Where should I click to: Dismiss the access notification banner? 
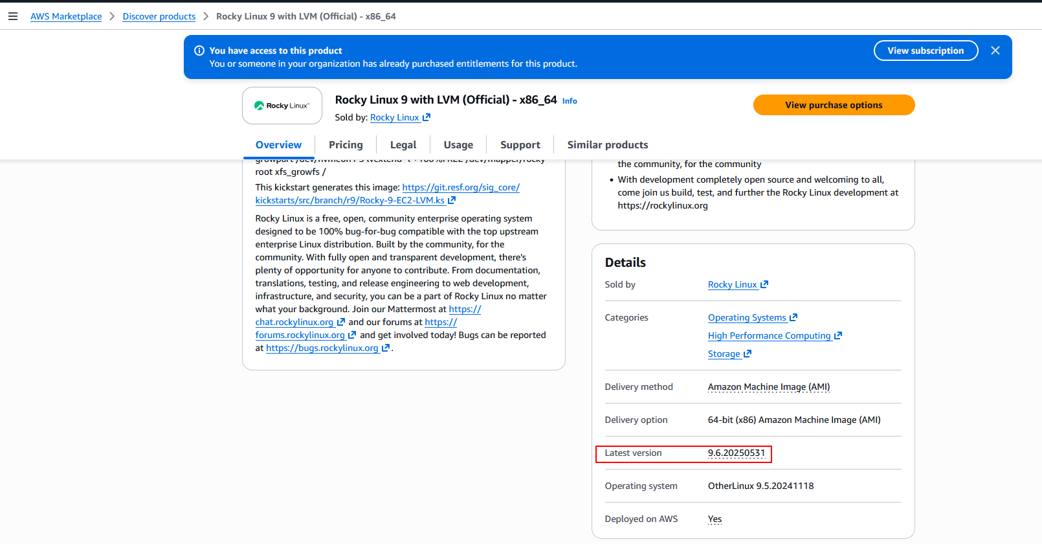(995, 51)
